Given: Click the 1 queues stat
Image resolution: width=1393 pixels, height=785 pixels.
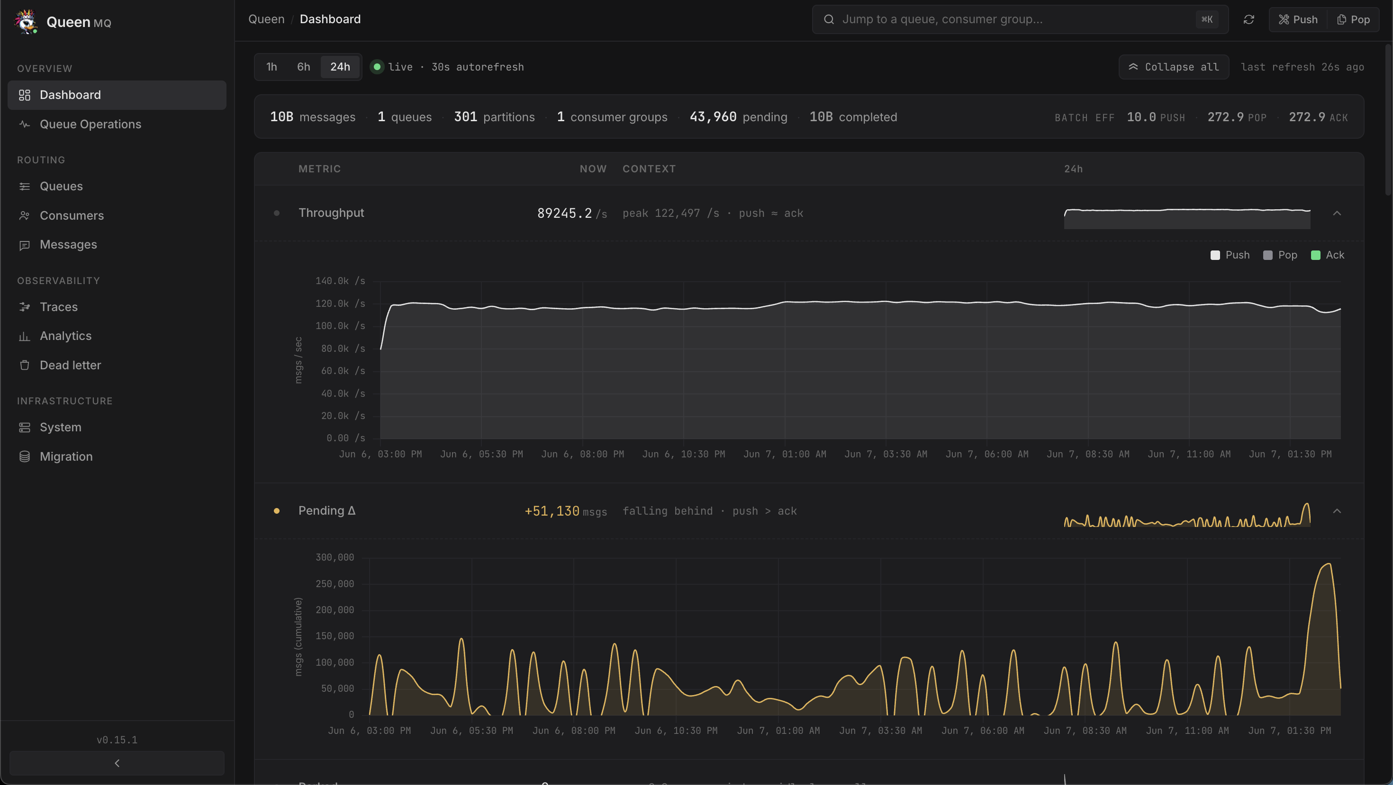Looking at the screenshot, I should (405, 117).
